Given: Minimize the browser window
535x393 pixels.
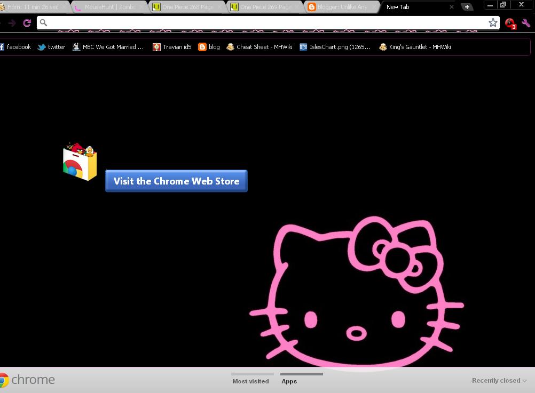Looking at the screenshot, I should [x=490, y=5].
